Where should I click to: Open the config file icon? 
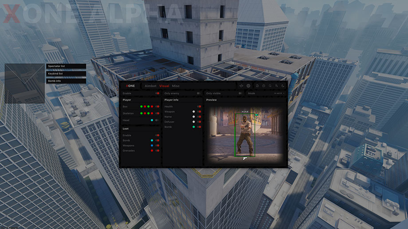[x=258, y=86]
